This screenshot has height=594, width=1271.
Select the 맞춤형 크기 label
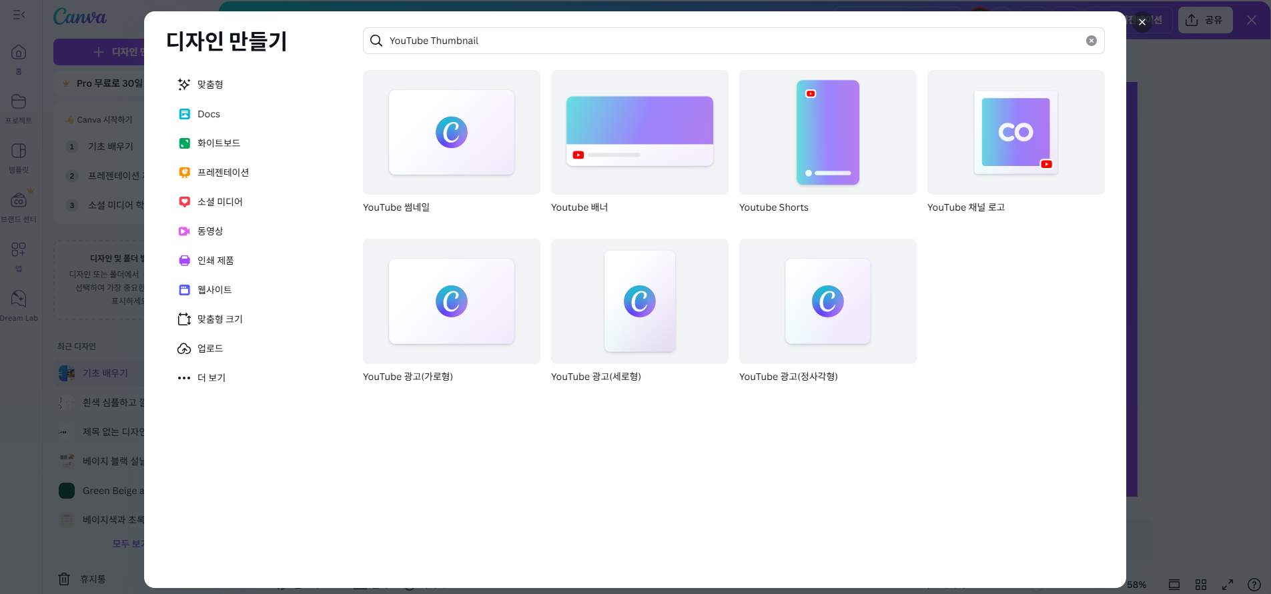point(220,319)
